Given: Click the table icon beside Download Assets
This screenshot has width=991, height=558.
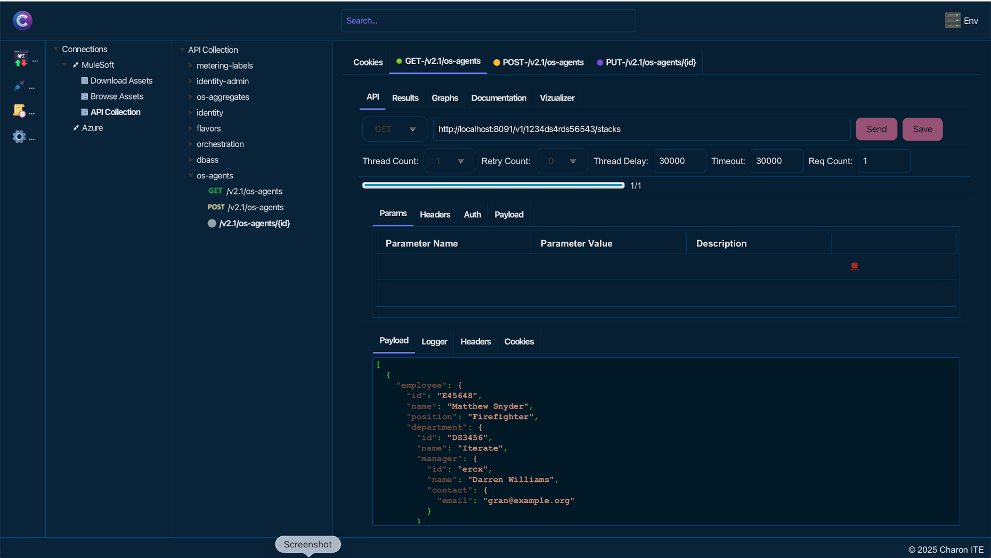Looking at the screenshot, I should pos(84,81).
